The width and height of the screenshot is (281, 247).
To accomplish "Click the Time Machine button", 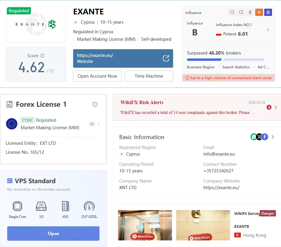I will (x=149, y=76).
